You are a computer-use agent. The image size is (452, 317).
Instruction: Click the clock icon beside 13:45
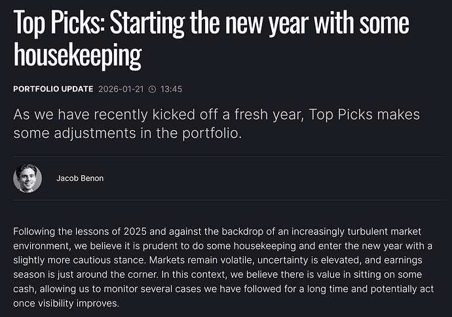coord(153,89)
